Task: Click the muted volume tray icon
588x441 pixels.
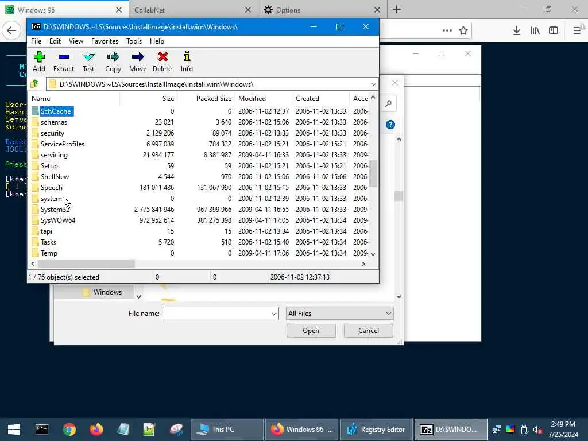Action: click(x=537, y=430)
